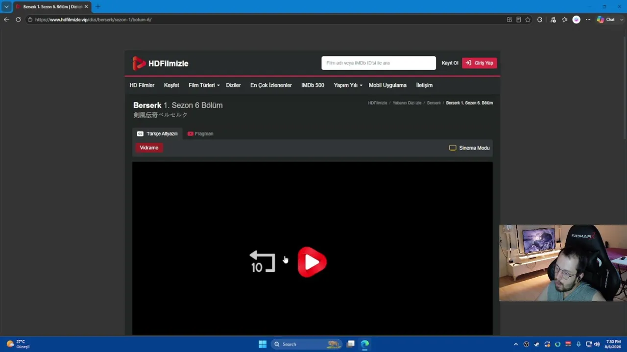Open the IMDb 500 list
Image resolution: width=627 pixels, height=352 pixels.
click(x=313, y=85)
